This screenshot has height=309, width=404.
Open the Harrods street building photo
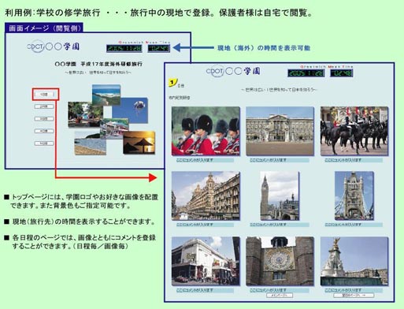click(x=206, y=196)
